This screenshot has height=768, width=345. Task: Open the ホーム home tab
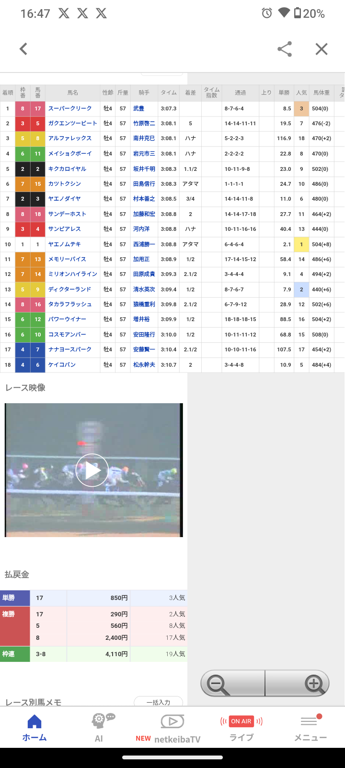(x=34, y=728)
